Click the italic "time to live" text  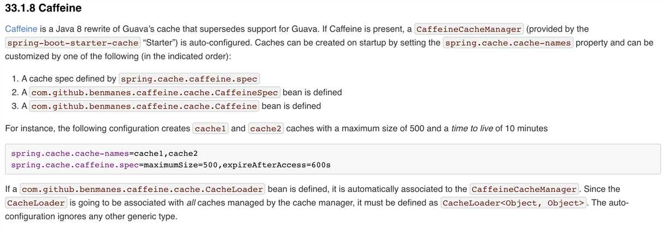[473, 129]
